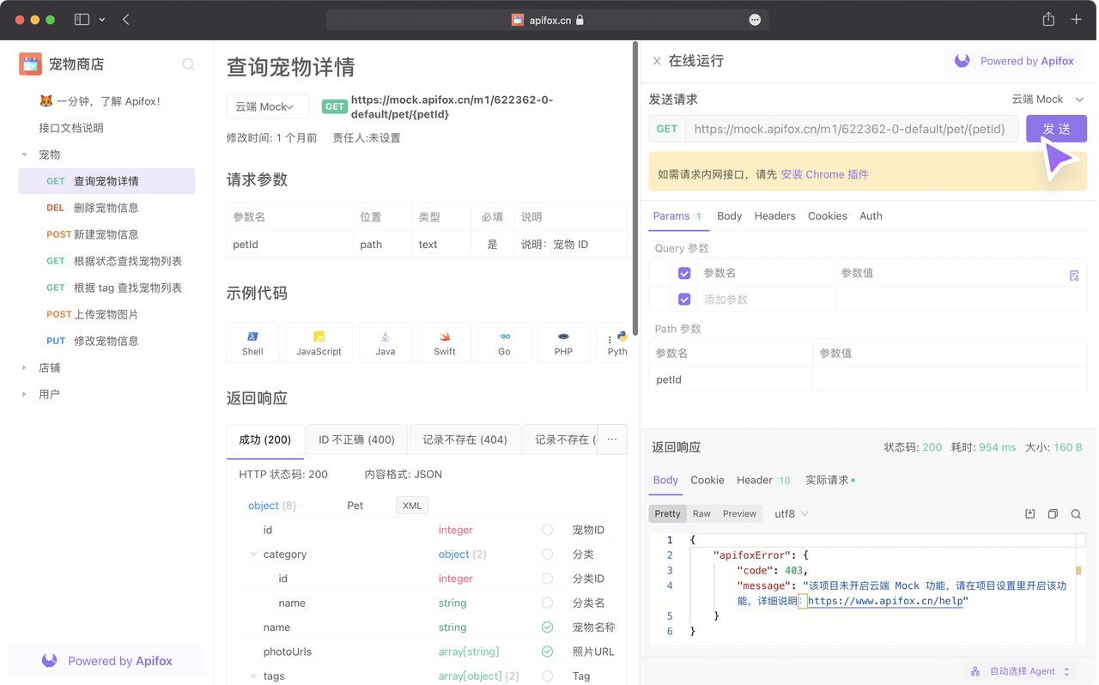
Task: Uncheck the first Query parameter checkbox
Action: point(684,273)
